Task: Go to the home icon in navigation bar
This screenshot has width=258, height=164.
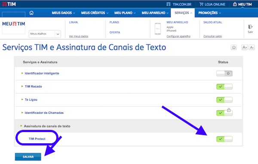Action: click(x=31, y=13)
